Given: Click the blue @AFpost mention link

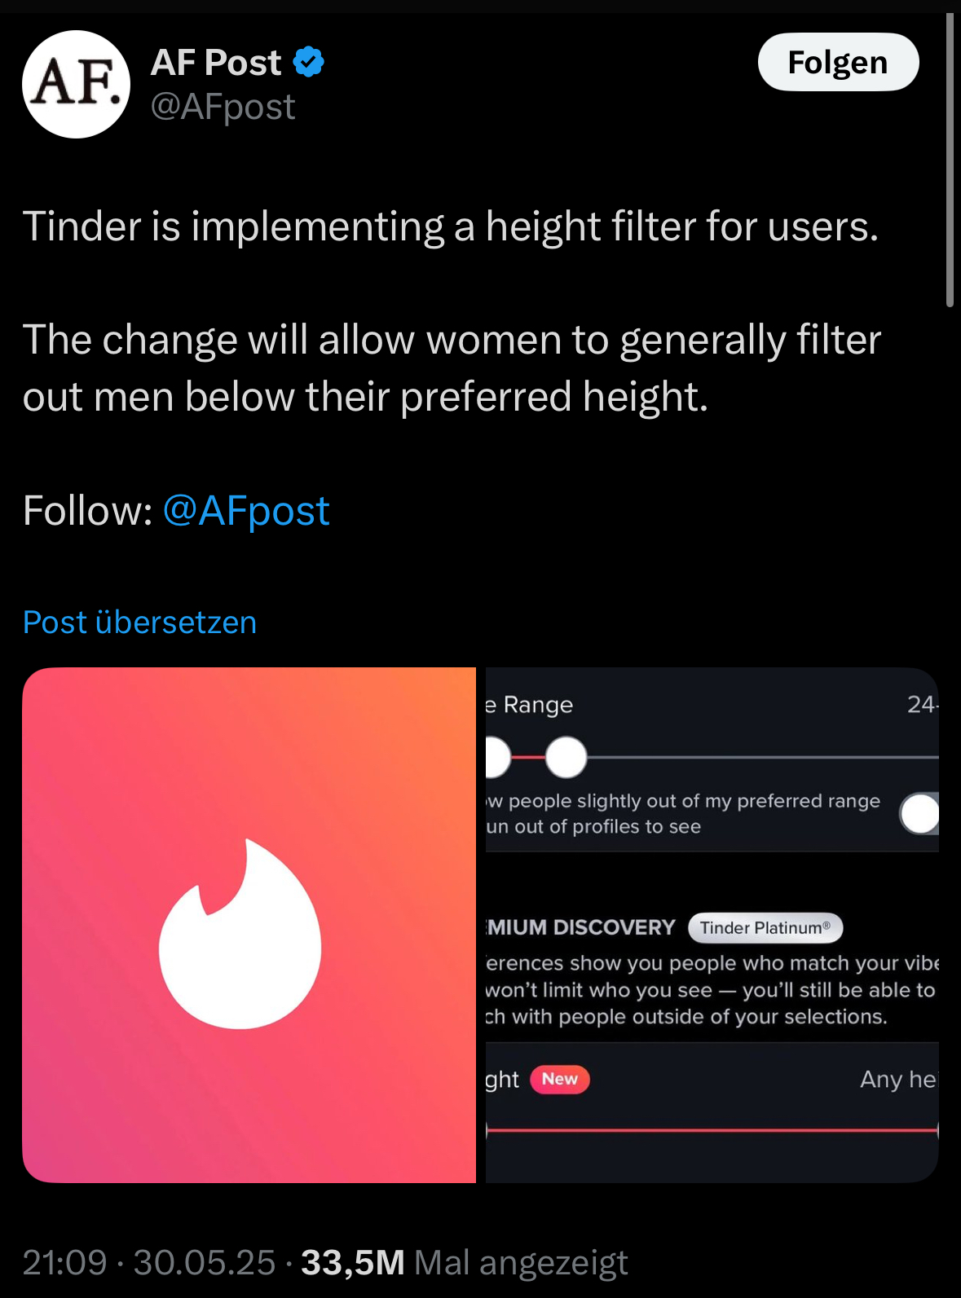Looking at the screenshot, I should point(246,511).
